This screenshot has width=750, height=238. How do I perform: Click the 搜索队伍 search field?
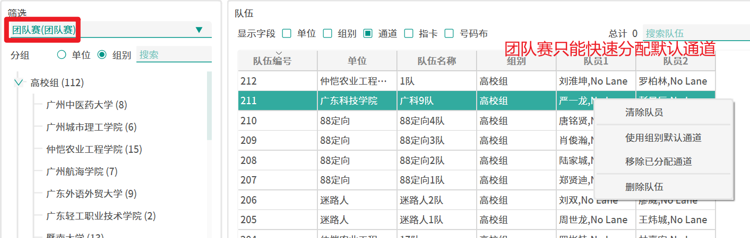tap(695, 33)
